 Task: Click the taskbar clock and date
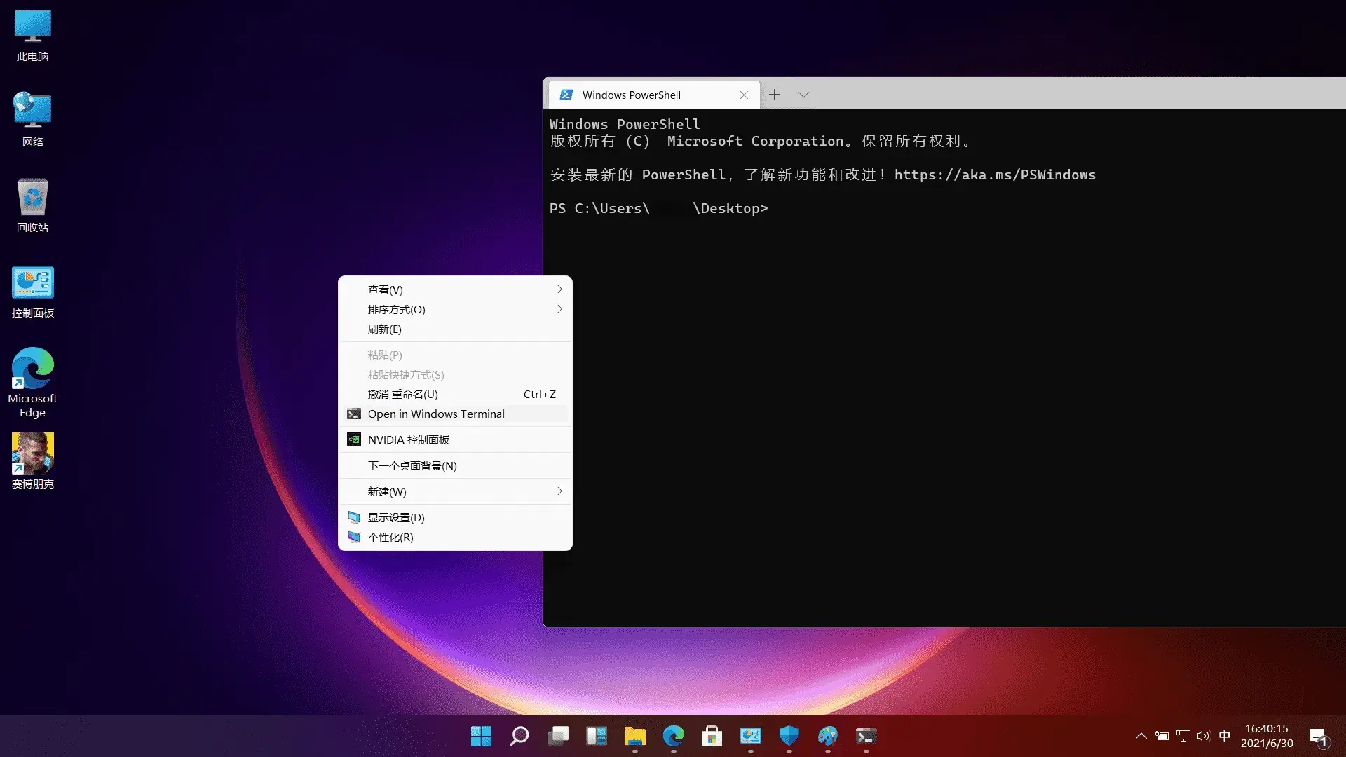point(1267,736)
